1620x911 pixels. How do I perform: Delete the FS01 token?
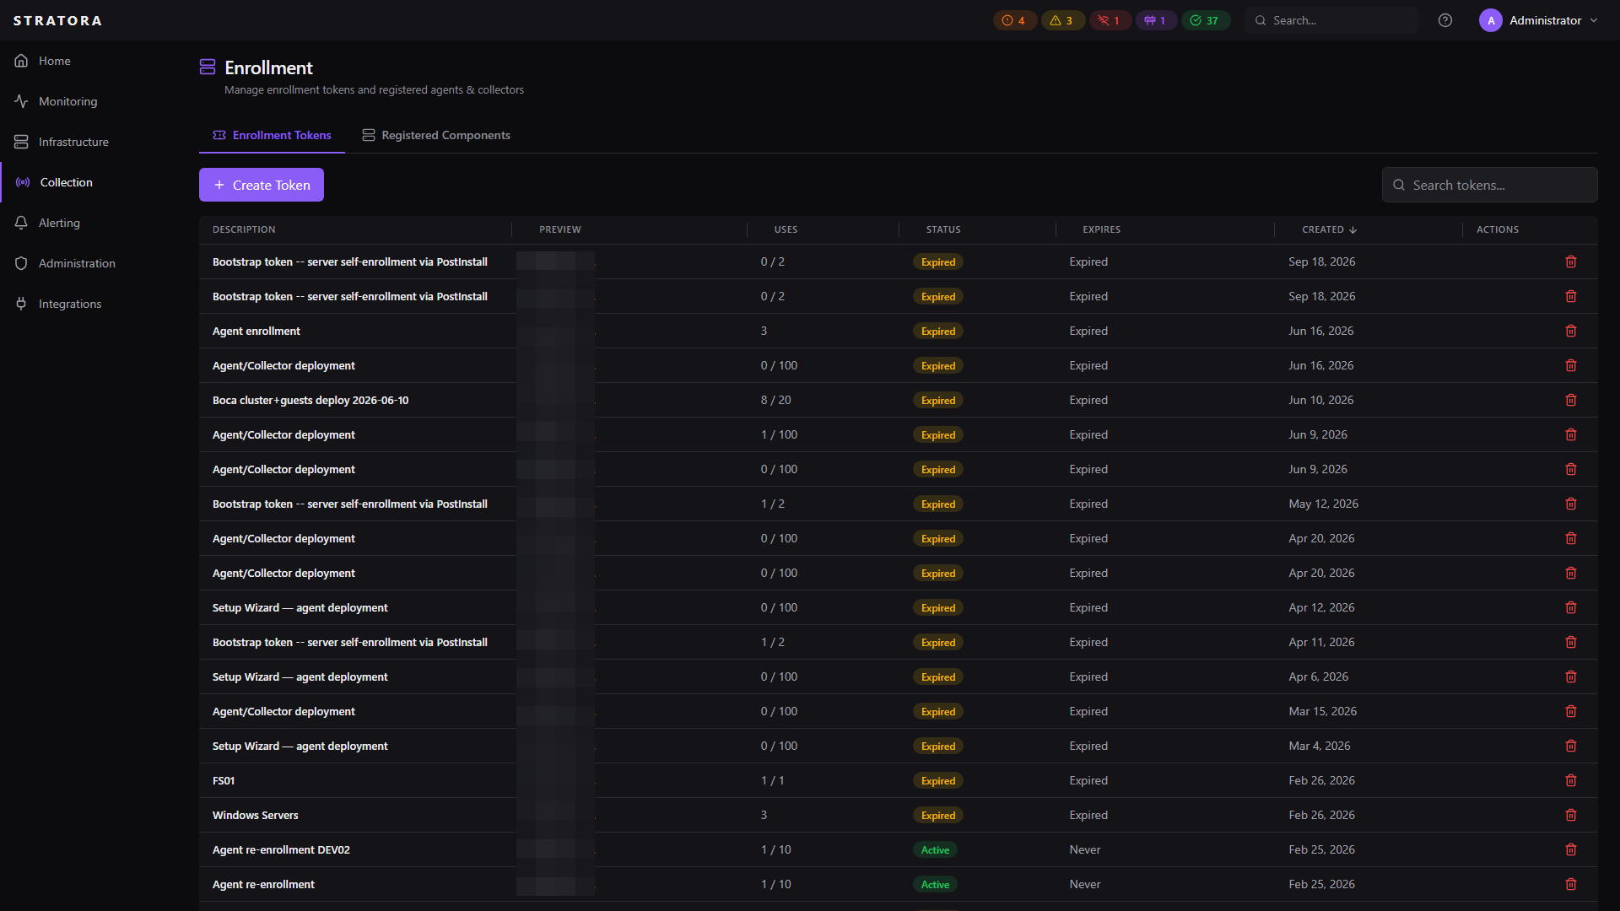point(1571,780)
